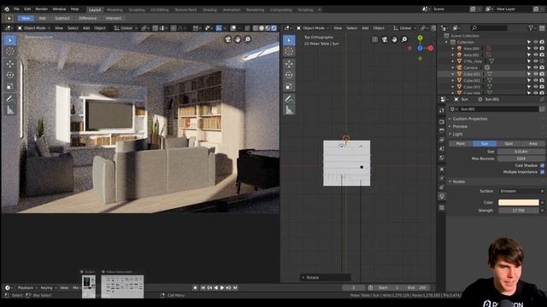The width and height of the screenshot is (547, 307).
Task: Select the Cursor tool in right viewport
Action: click(289, 51)
